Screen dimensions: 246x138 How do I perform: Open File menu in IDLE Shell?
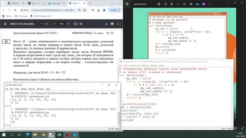pos(7,89)
